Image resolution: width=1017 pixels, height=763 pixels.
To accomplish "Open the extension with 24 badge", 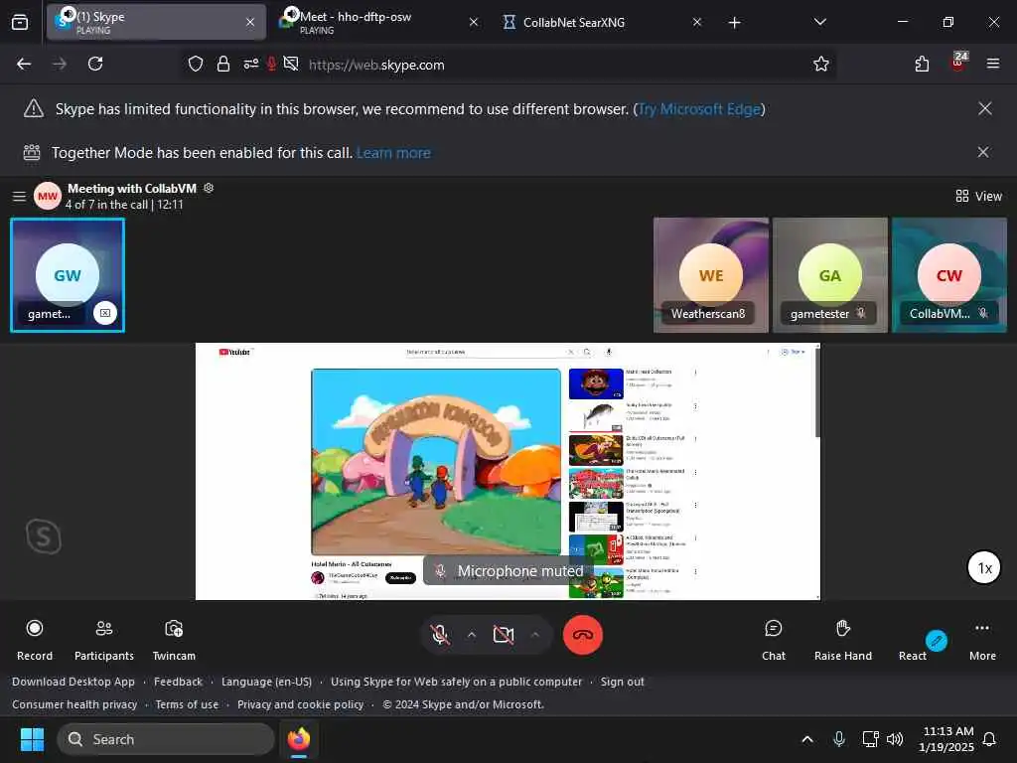I will point(958,63).
